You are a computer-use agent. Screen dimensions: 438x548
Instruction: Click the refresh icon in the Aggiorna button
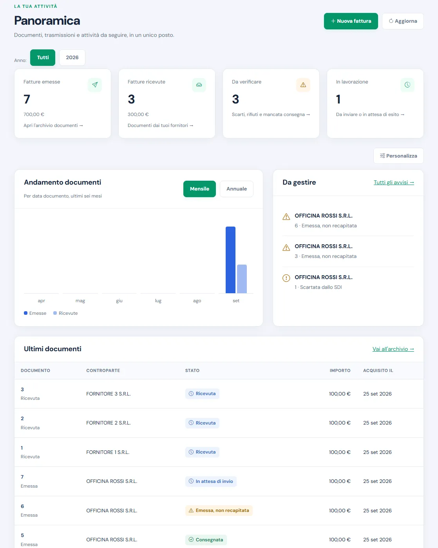tap(391, 21)
